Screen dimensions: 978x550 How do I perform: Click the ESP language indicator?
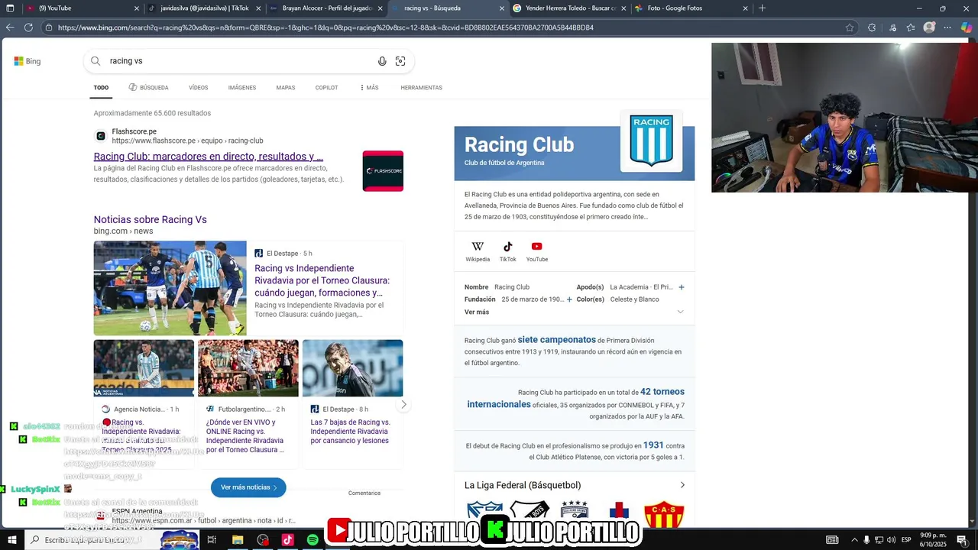pyautogui.click(x=906, y=540)
